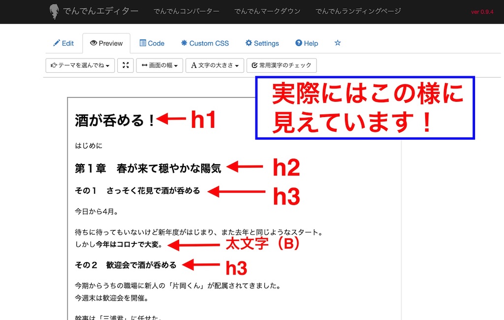Open the Settings tab
The image size is (504, 320).
(x=262, y=43)
